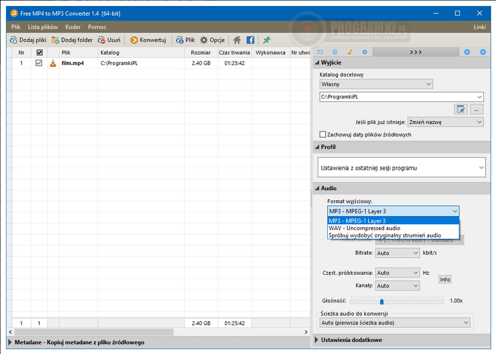496x354 pixels.
Task: Open the Lista plików menu
Action: coord(43,27)
